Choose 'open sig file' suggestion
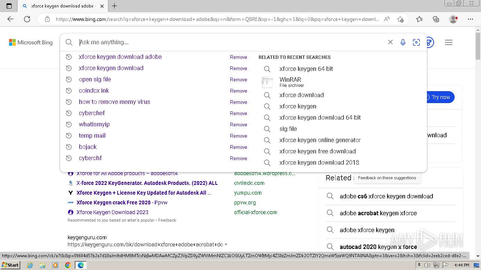 [x=95, y=79]
